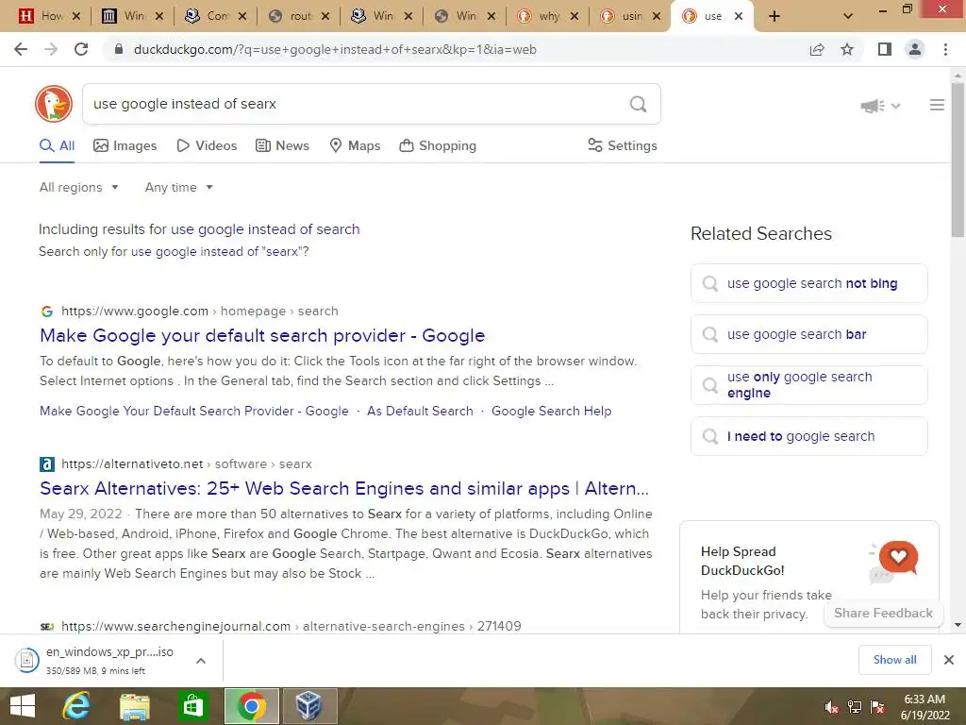
Task: Open the searchenginejournal.com result URL
Action: (291, 627)
